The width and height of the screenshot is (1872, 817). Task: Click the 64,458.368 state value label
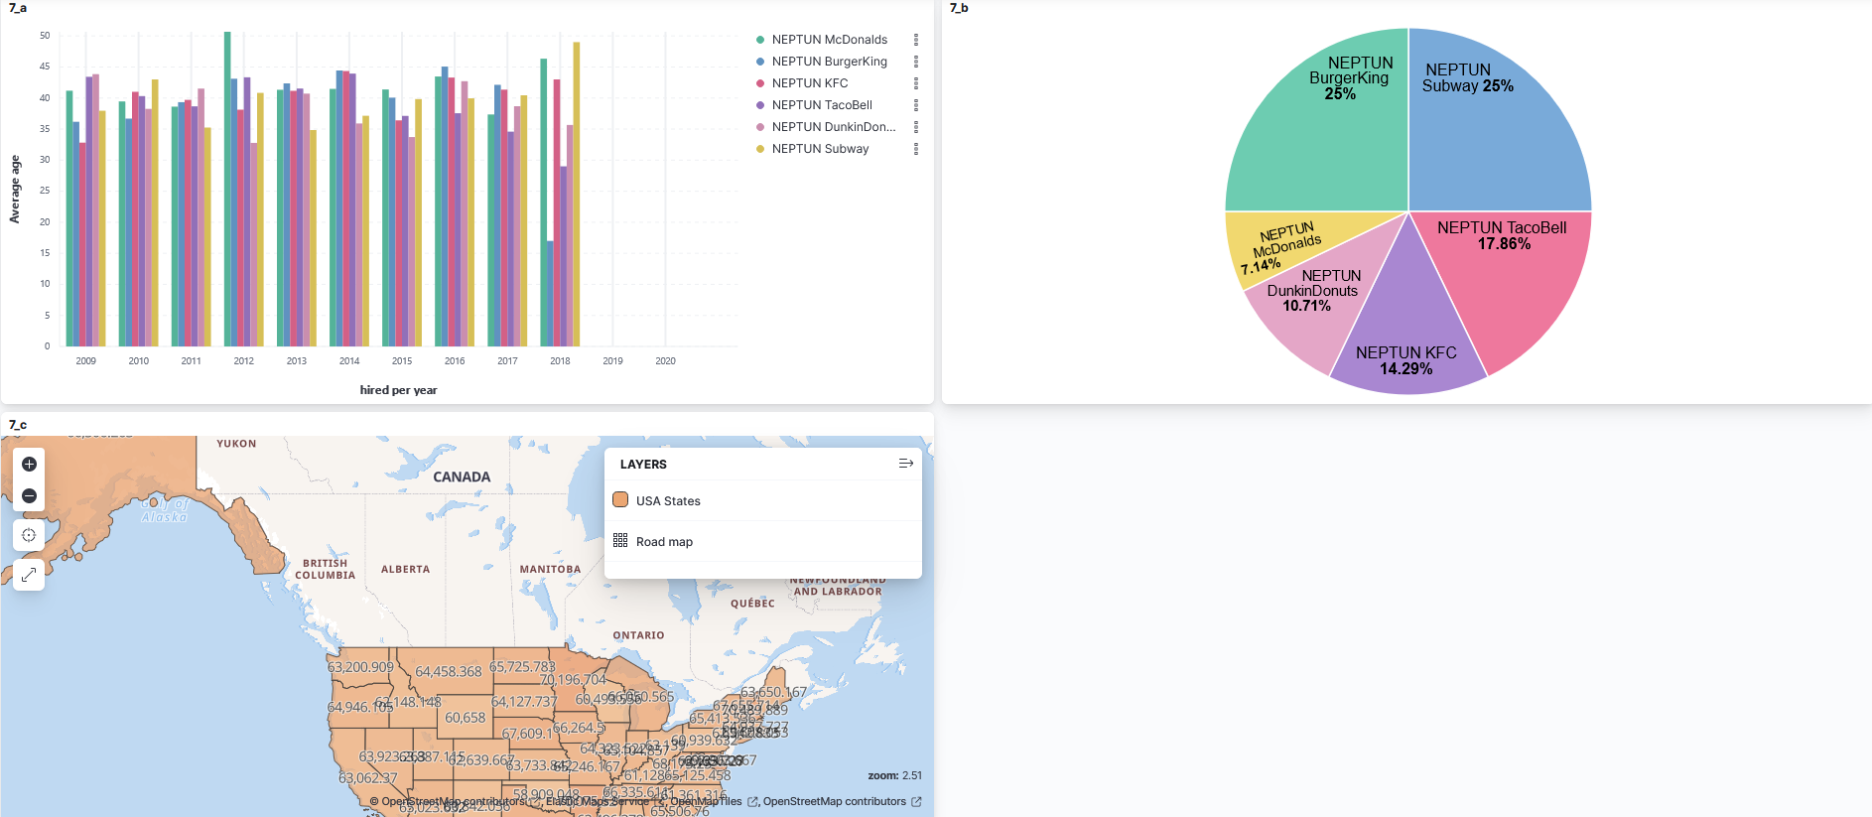click(449, 672)
